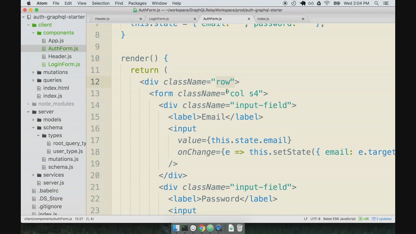Image resolution: width=416 pixels, height=234 pixels.
Task: Expand the models folder
Action: tap(33, 120)
